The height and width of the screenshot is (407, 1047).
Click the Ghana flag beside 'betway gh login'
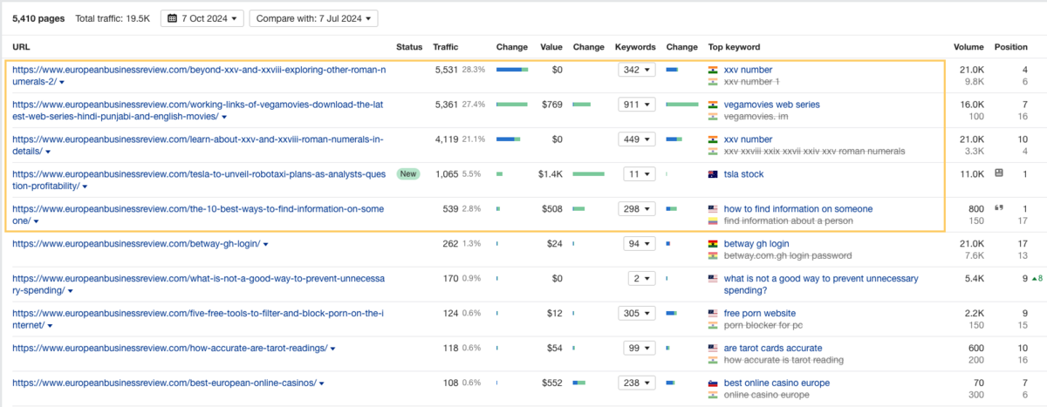[x=713, y=244]
